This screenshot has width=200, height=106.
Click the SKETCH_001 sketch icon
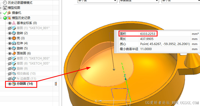[14, 28]
